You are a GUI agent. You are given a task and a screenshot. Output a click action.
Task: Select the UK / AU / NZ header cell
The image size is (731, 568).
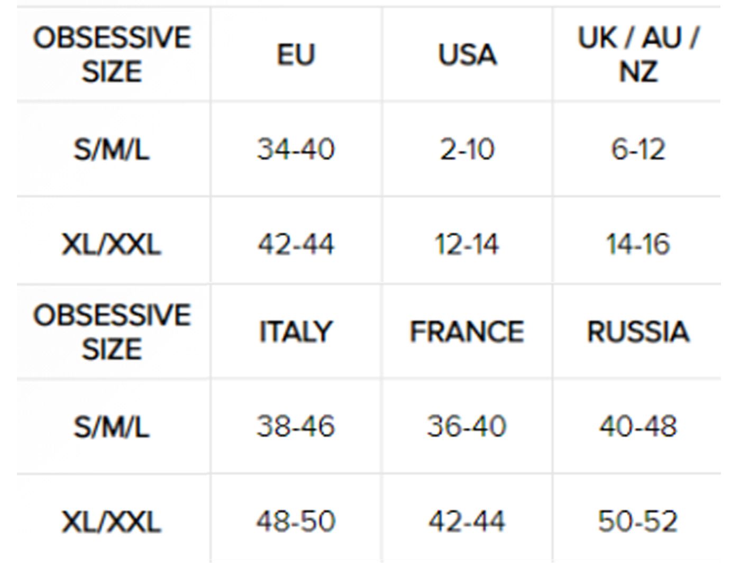[638, 54]
